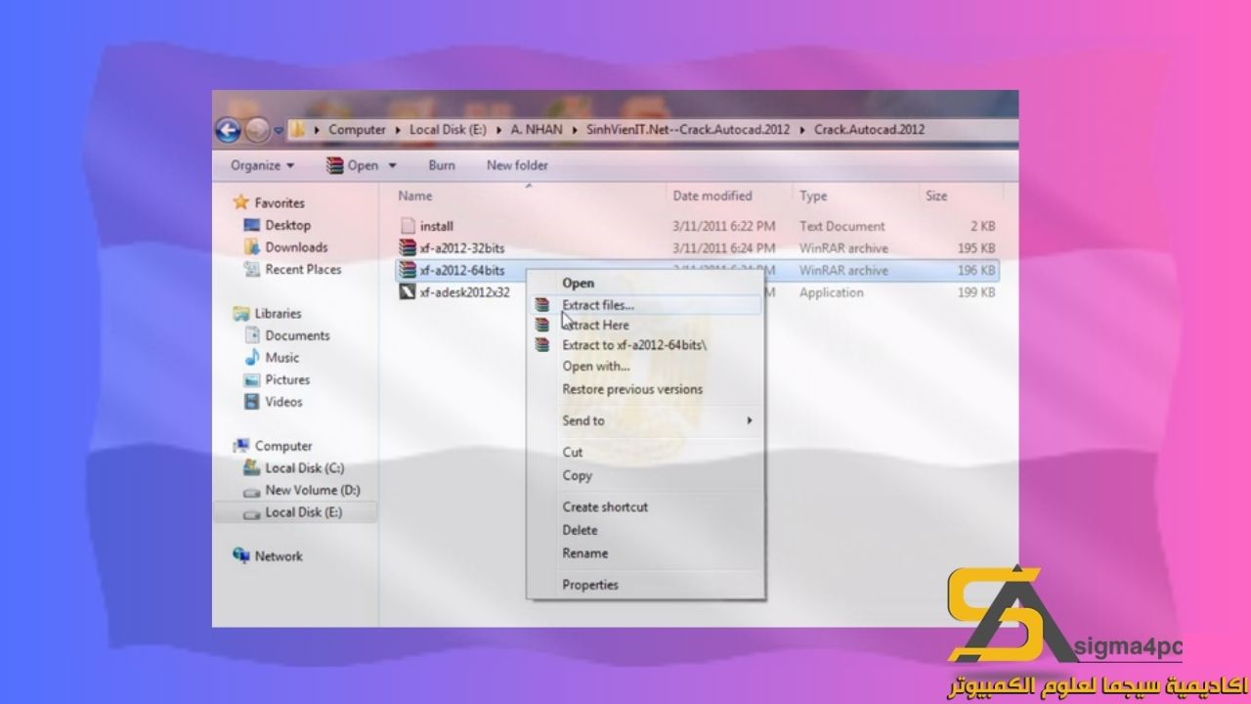Screen dimensions: 1251x704
Task: Choose Delete in the context menu
Action: coord(580,530)
